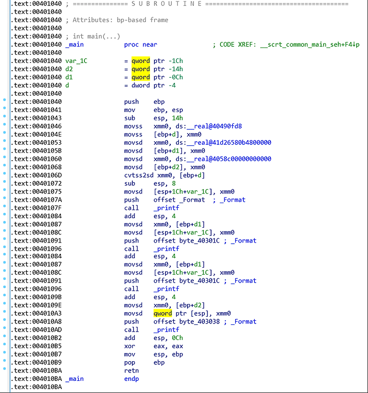Follow the byte_403038 format string reference
Screen dimensions: 368x393
coord(199,321)
